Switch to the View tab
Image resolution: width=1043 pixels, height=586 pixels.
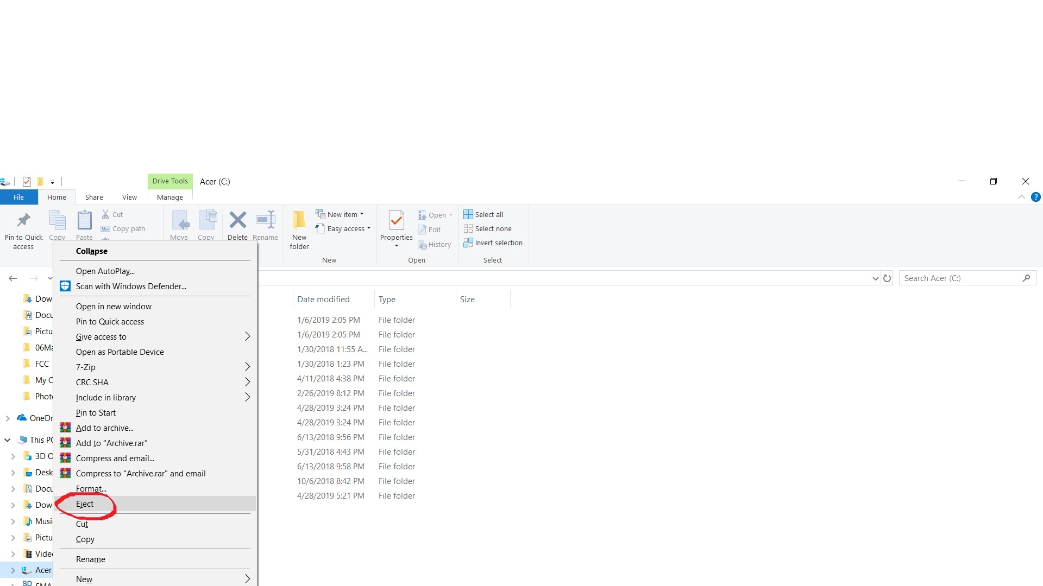[x=129, y=197]
